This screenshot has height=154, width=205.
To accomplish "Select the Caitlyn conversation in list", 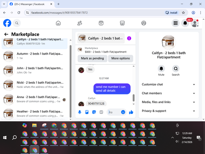I will pos(34,43).
